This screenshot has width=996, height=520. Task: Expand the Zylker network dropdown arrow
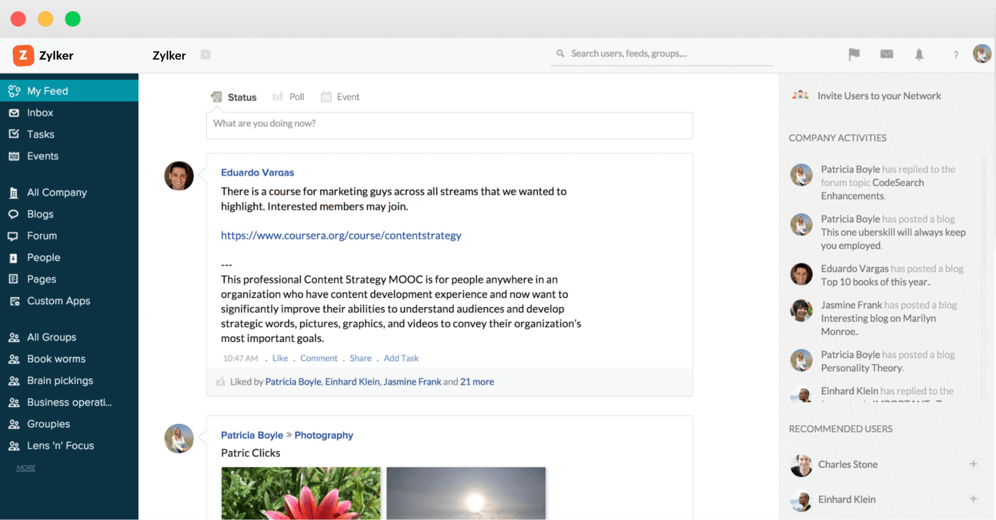coord(205,54)
